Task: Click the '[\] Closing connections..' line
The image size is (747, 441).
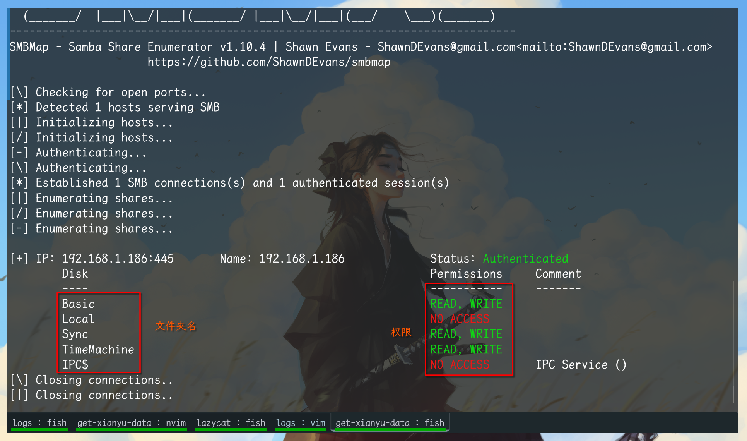Action: click(91, 380)
